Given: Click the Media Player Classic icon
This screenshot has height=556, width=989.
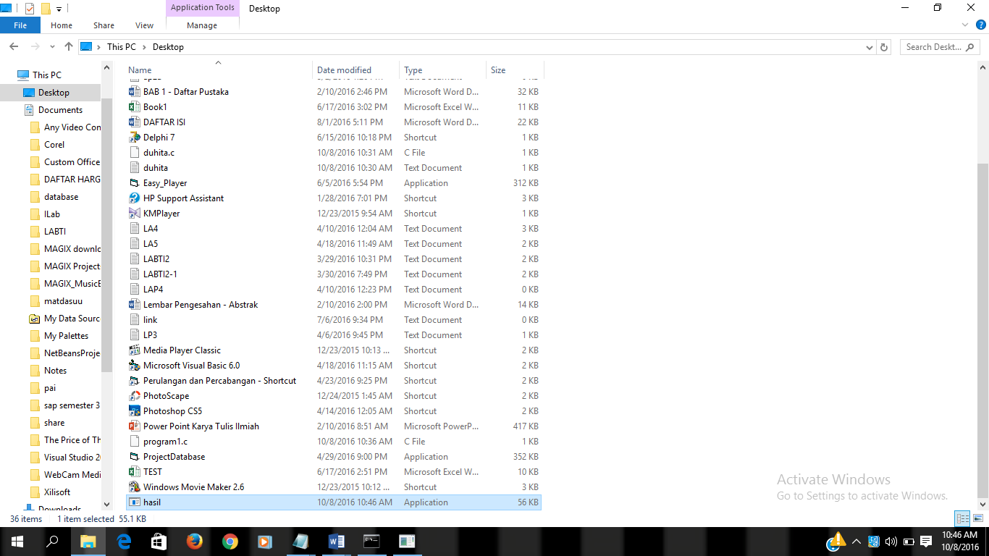Looking at the screenshot, I should click(x=134, y=350).
